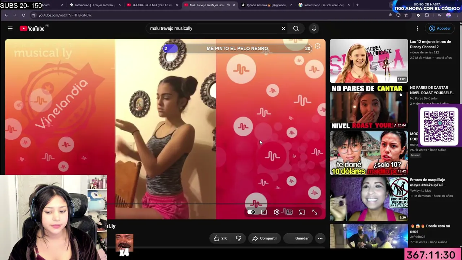Image resolution: width=462 pixels, height=260 pixels.
Task: Open the 'Errores de maquillaje mayra' video thumbnail
Action: (369, 199)
